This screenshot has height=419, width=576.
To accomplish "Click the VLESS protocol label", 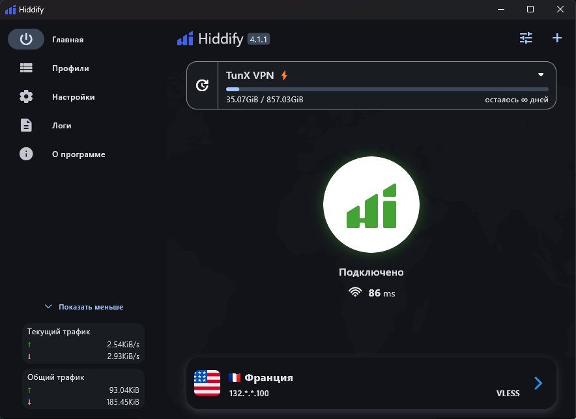I will (x=508, y=394).
